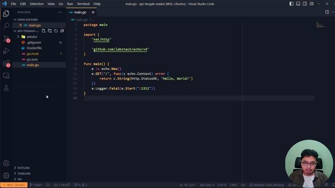Image resolution: width=335 pixels, height=188 pixels.
Task: Open the Accounts icon
Action: [x=6, y=163]
